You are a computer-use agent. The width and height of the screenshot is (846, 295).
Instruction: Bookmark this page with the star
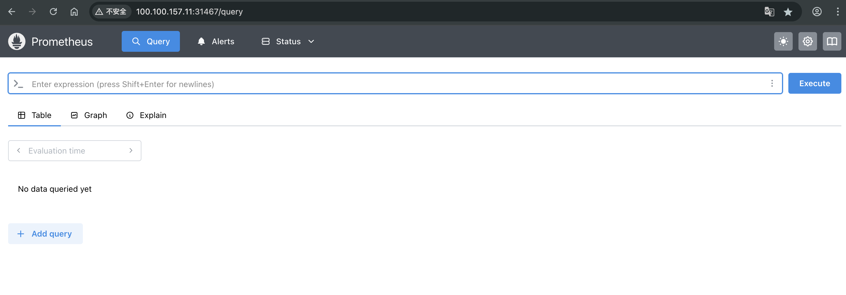click(x=788, y=12)
